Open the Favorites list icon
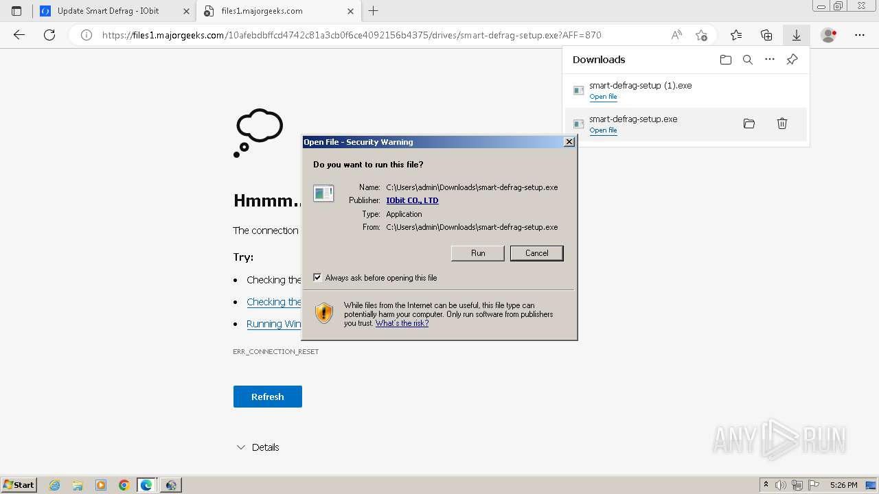Viewport: 879px width, 494px height. (736, 35)
